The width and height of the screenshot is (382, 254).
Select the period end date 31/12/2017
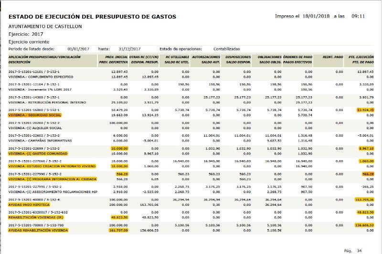coord(129,49)
